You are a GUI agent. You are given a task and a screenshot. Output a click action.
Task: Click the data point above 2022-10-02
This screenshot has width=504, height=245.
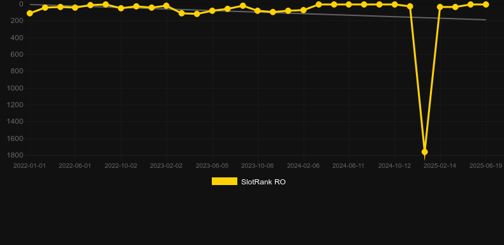tap(121, 8)
